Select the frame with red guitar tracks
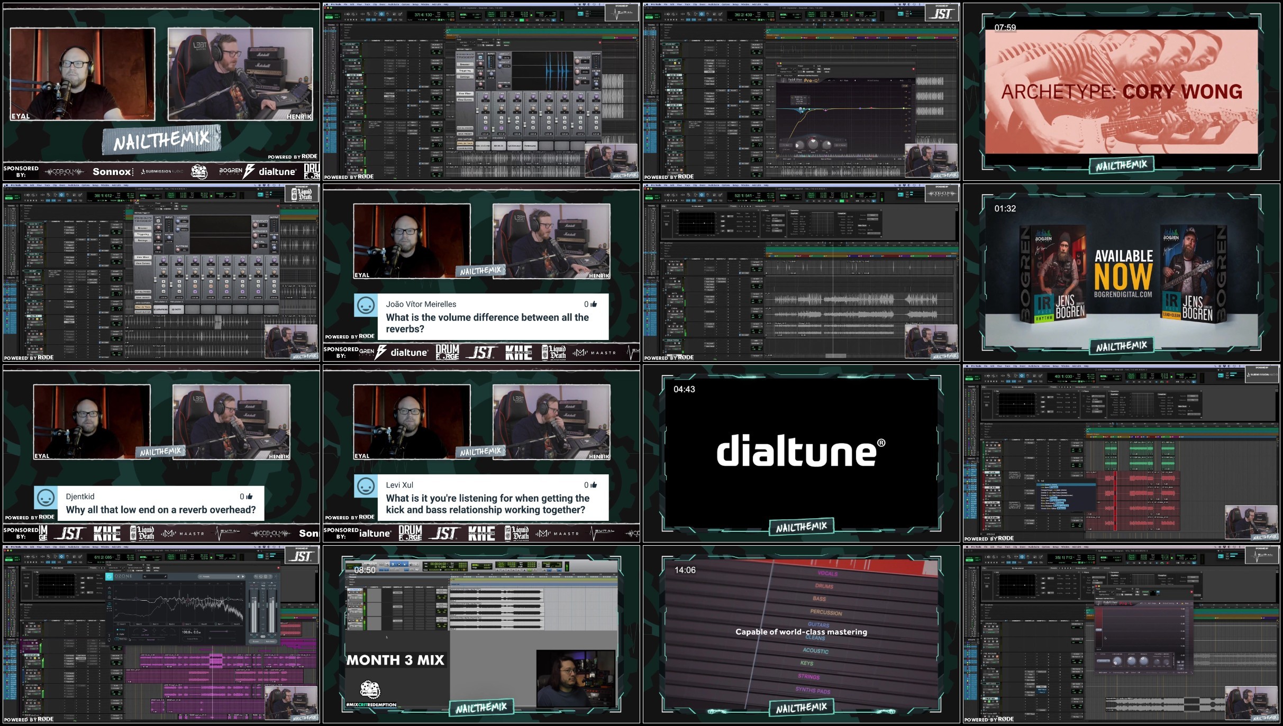Screen dimensions: 1283x726 pos(1121,453)
